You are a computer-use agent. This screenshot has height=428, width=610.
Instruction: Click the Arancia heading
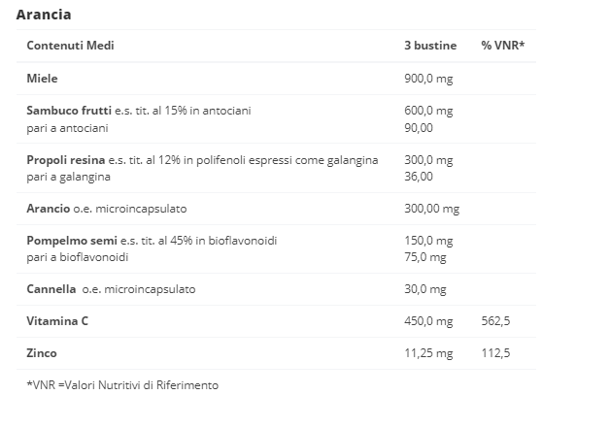point(44,15)
